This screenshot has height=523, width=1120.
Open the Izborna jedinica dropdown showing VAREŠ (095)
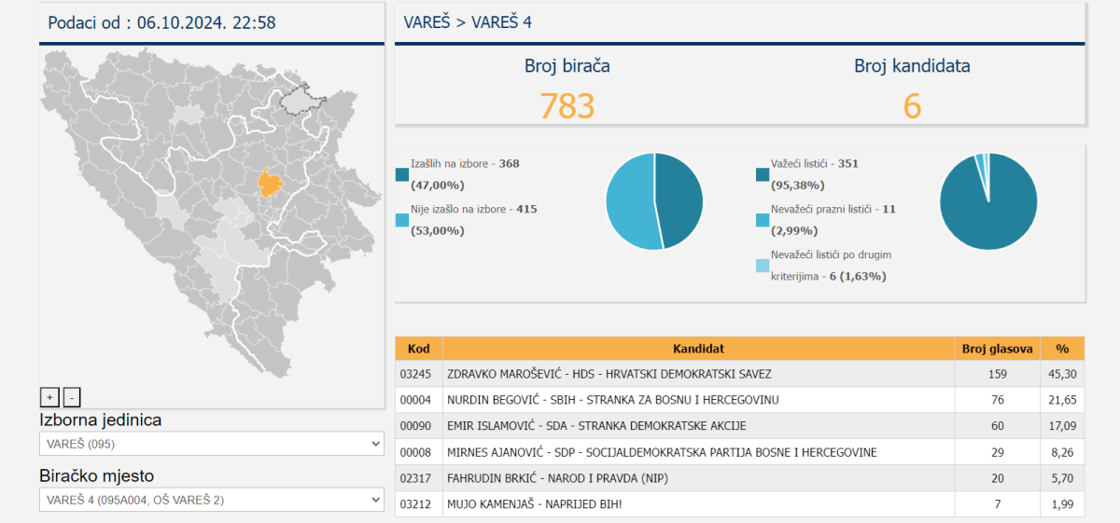(211, 444)
